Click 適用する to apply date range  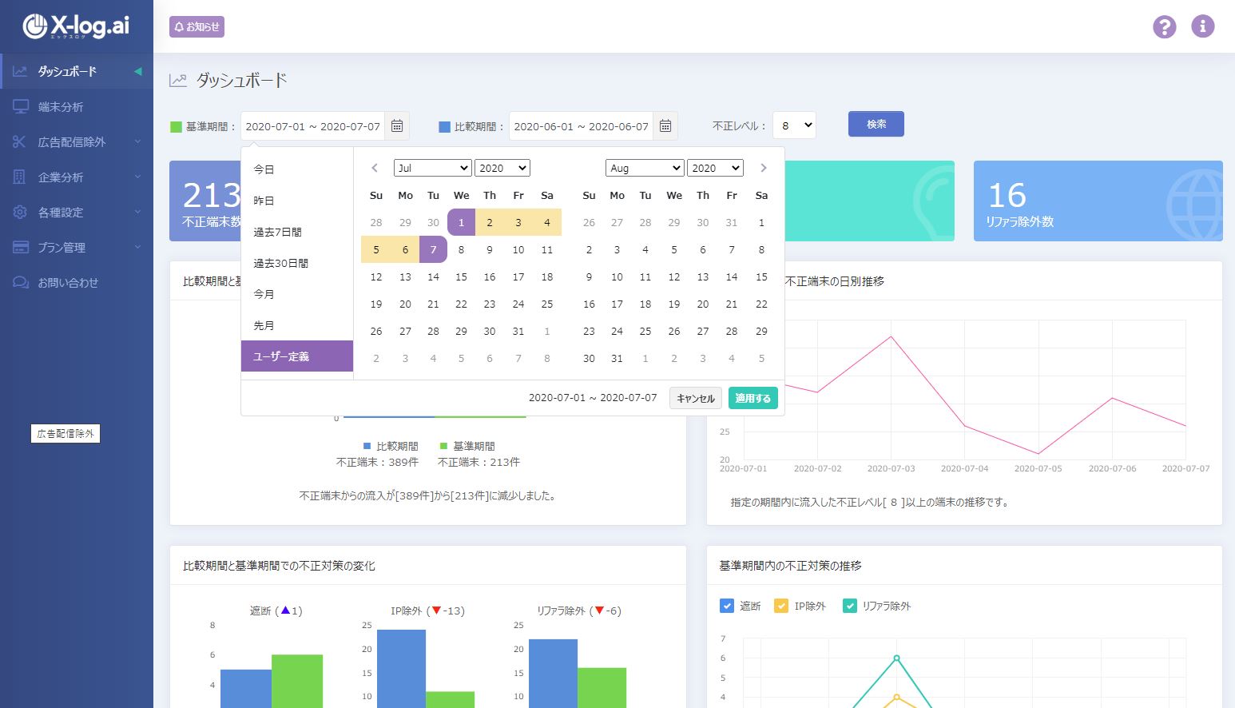tap(753, 398)
